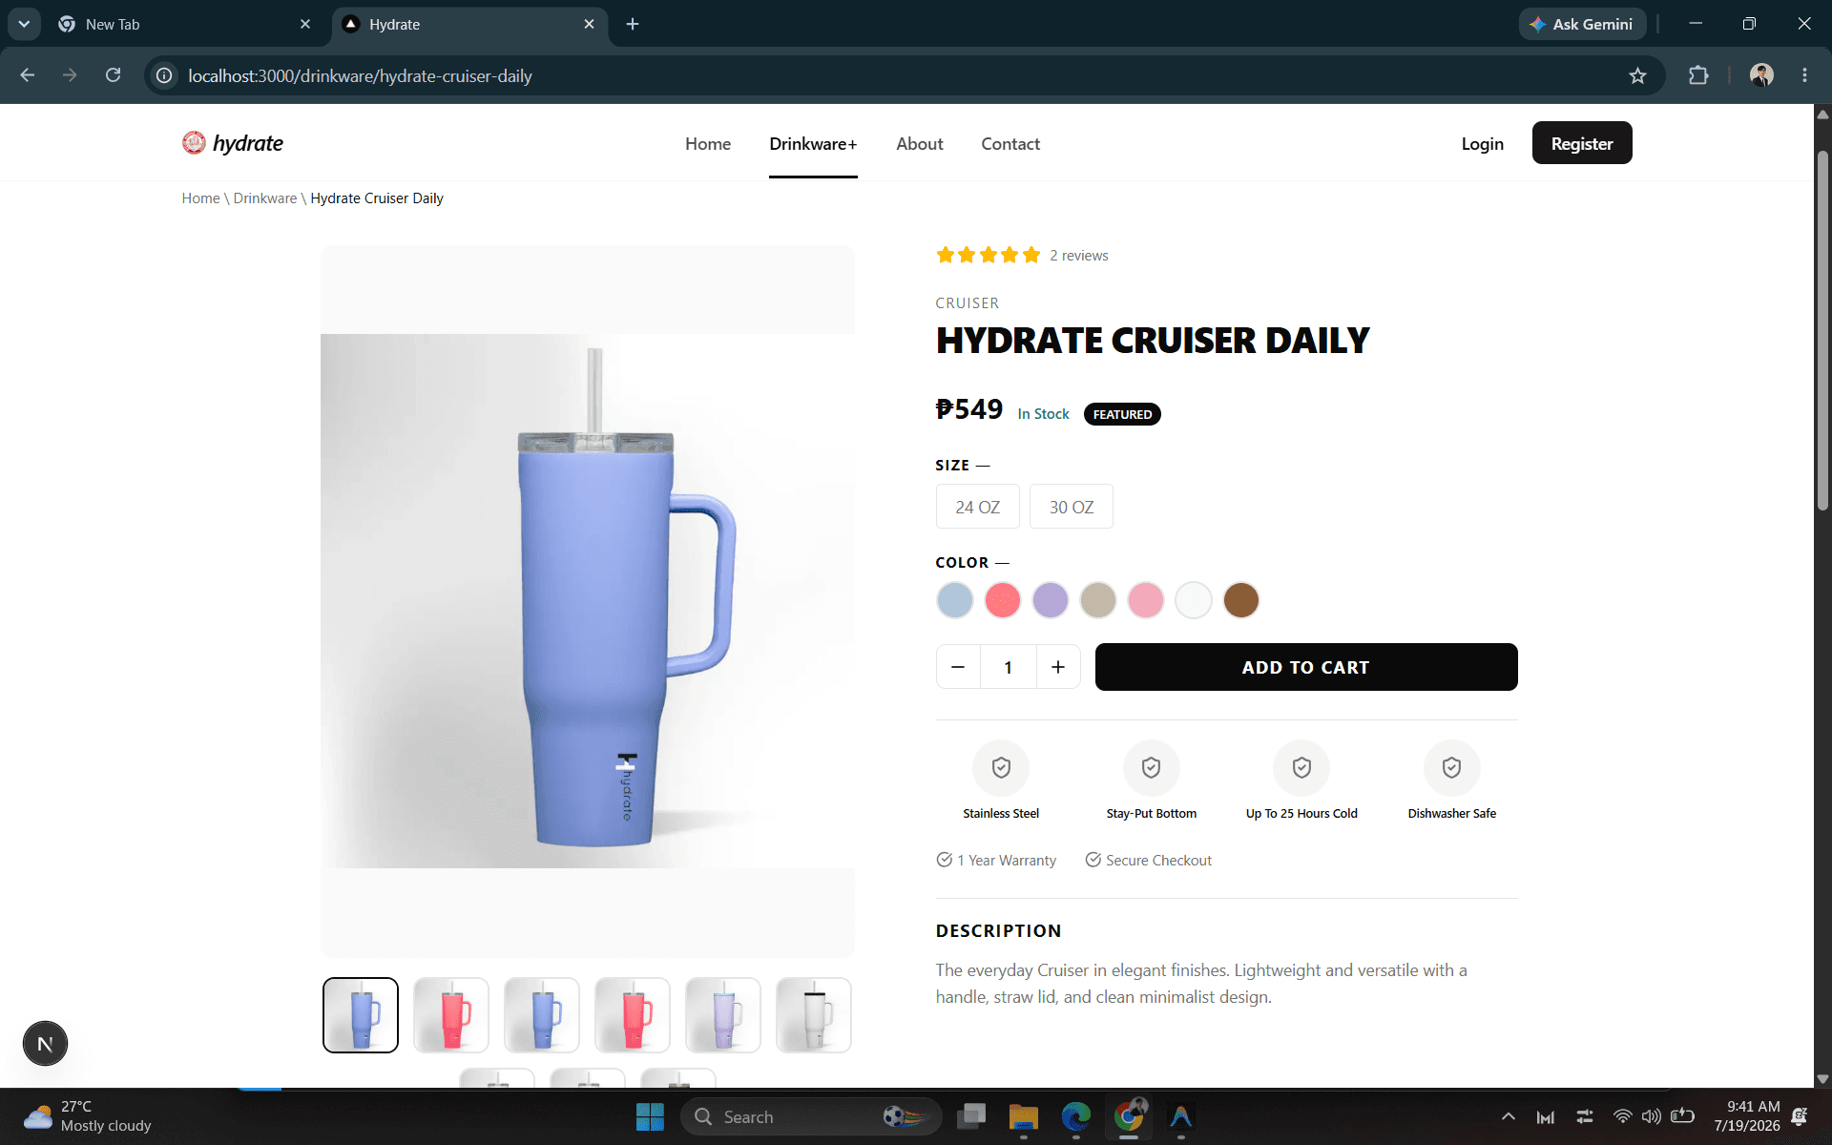Click the Dishwasher Safe shield icon
The width and height of the screenshot is (1832, 1145).
click(1452, 768)
